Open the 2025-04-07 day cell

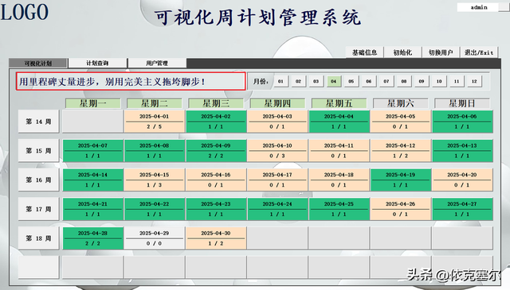tap(92, 150)
